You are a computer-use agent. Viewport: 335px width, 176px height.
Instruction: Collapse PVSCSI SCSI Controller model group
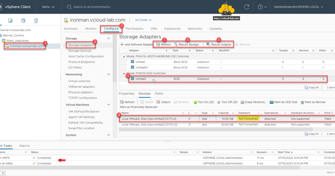click(124, 73)
